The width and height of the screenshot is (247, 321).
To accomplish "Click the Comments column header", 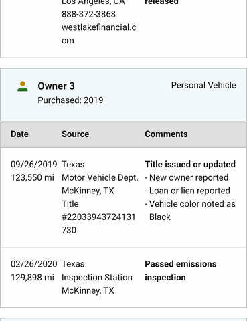I will (166, 134).
